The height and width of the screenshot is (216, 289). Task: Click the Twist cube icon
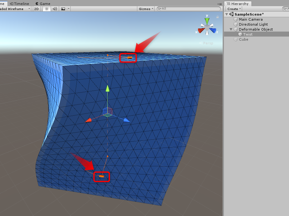click(x=240, y=34)
